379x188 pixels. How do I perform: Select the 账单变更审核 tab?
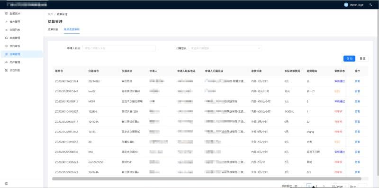pyautogui.click(x=72, y=29)
